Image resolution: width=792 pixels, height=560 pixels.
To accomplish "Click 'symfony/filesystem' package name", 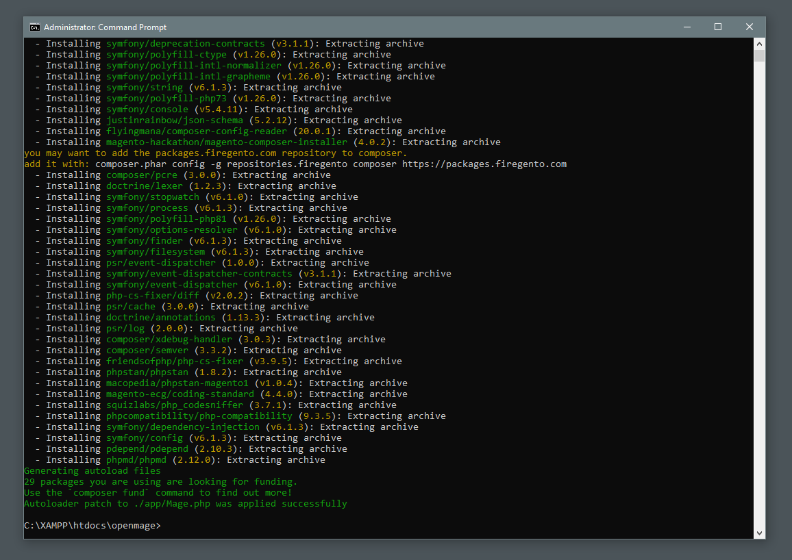I will coord(156,252).
